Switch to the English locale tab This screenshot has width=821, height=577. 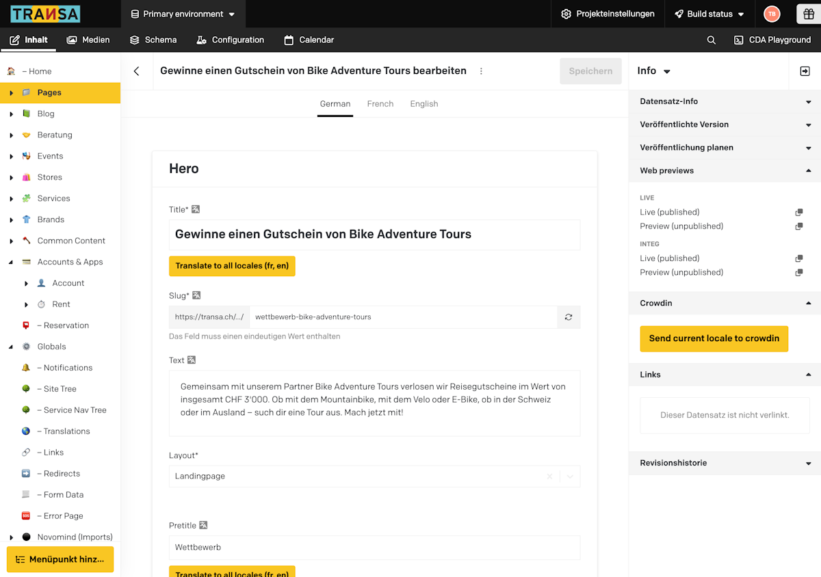pos(424,104)
